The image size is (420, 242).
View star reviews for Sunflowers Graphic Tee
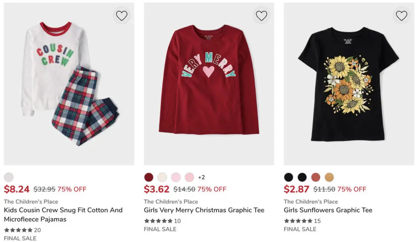coord(298,221)
